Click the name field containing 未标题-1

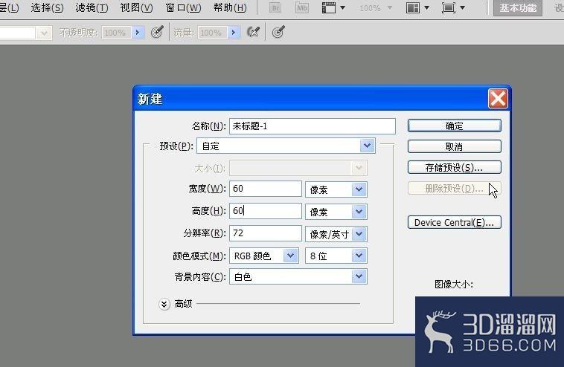(313, 126)
